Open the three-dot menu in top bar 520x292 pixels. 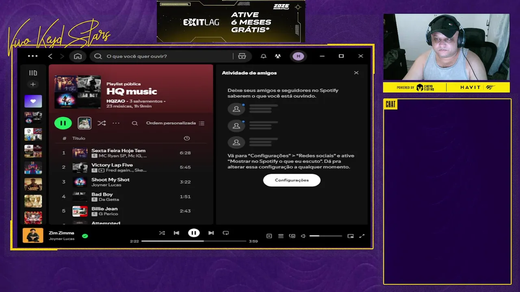32,56
